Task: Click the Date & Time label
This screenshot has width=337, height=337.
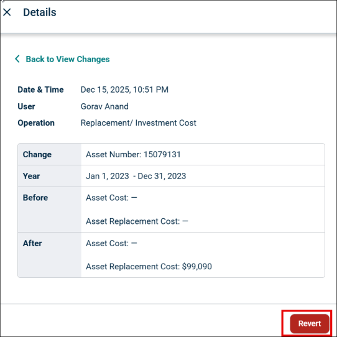Action: pos(40,90)
